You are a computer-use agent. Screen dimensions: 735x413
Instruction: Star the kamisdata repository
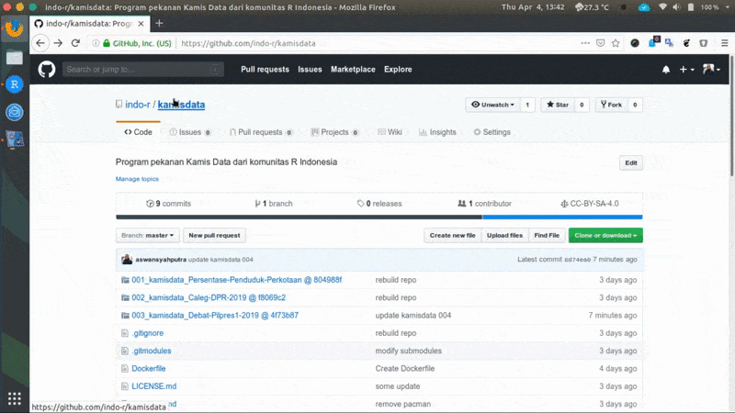click(558, 105)
